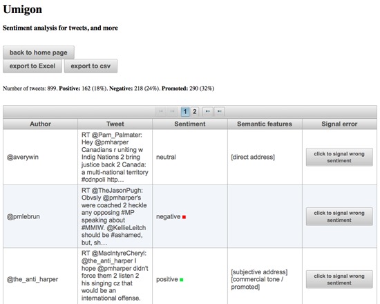Click the red negative sentiment indicator
Viewport: 380px width, 304px height.
pyautogui.click(x=184, y=217)
